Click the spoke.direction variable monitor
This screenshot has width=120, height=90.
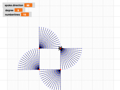point(19,5)
